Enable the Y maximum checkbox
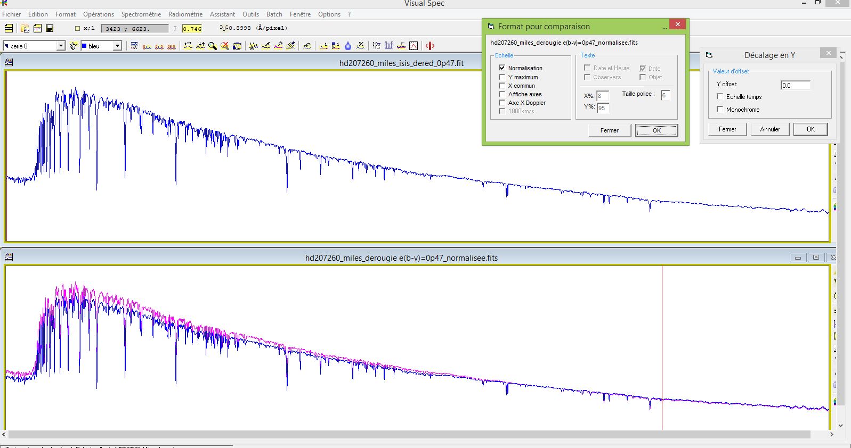Screen dimensions: 851x448 (502, 77)
